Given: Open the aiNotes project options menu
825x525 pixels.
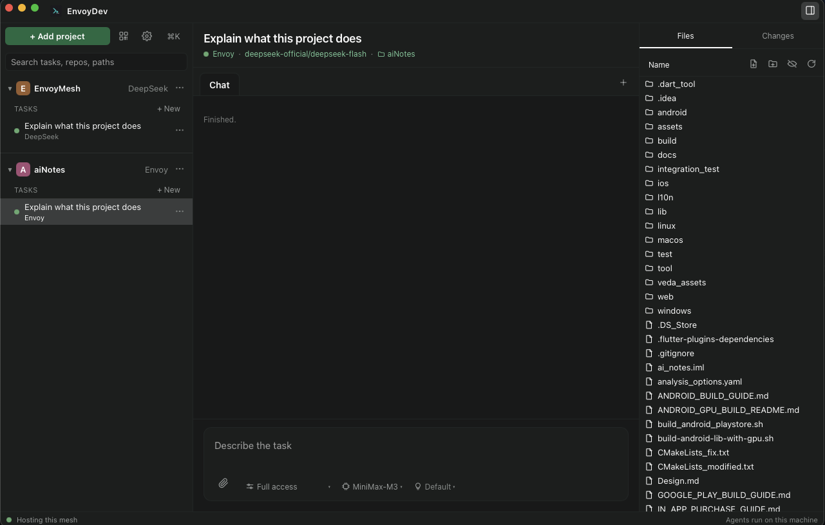Looking at the screenshot, I should click(x=180, y=169).
